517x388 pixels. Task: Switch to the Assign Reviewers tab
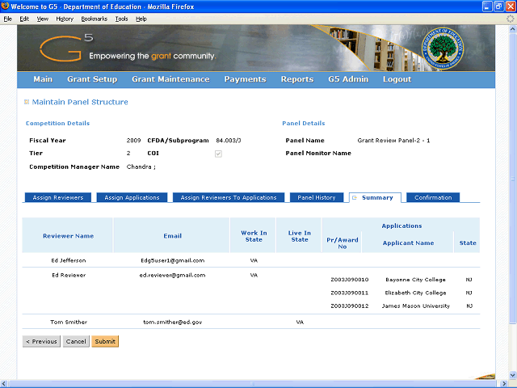point(58,197)
